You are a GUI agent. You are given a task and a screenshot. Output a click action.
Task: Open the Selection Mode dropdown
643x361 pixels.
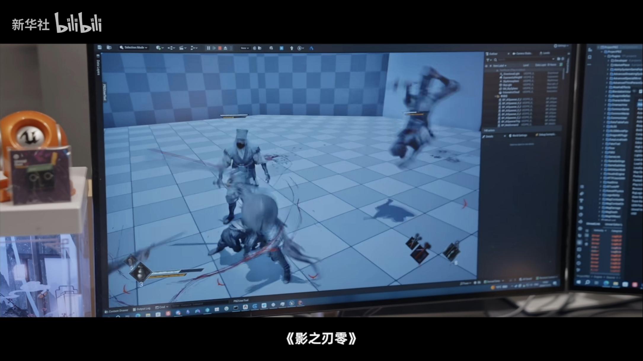click(x=133, y=47)
